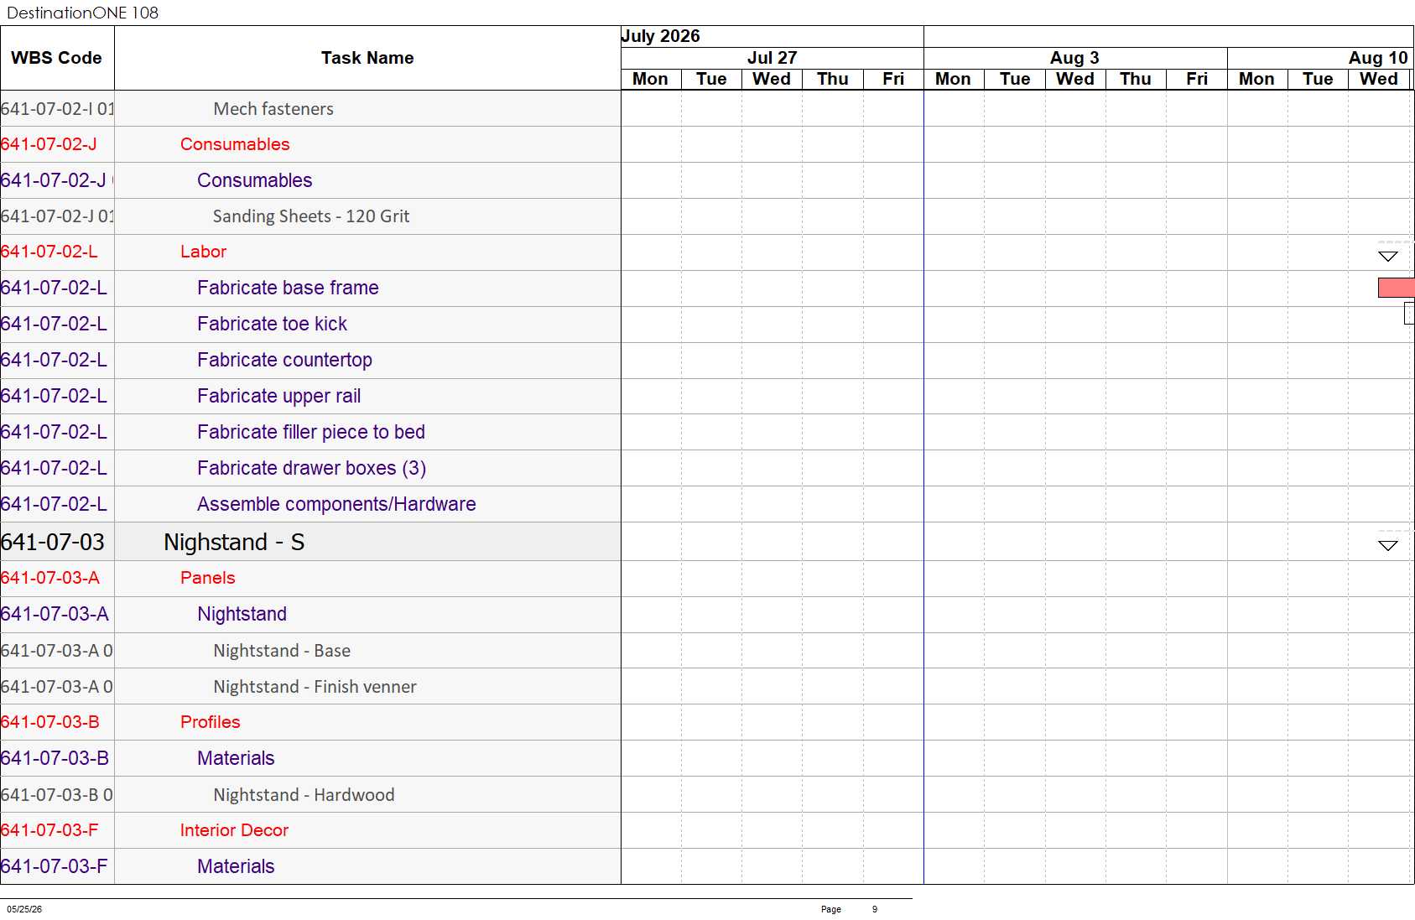Select Sanding Sheets - 120 Grit row
This screenshot has width=1415, height=920.
310,216
